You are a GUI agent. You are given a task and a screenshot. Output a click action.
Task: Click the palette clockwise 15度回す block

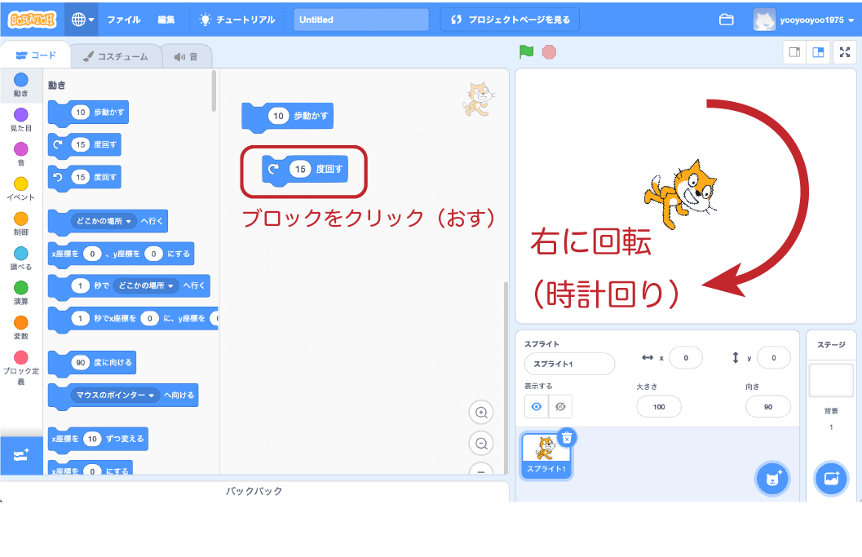[85, 145]
